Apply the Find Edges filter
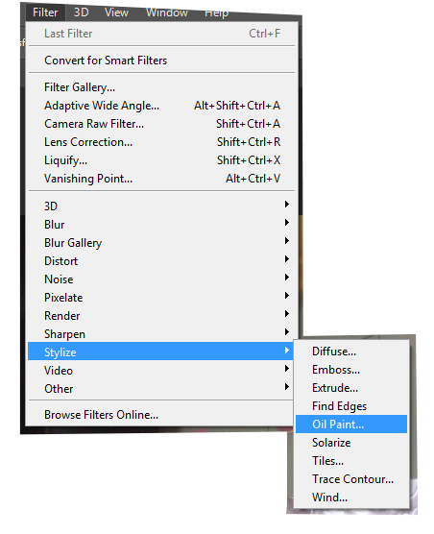Screen dimensions: 434x534 (350, 406)
